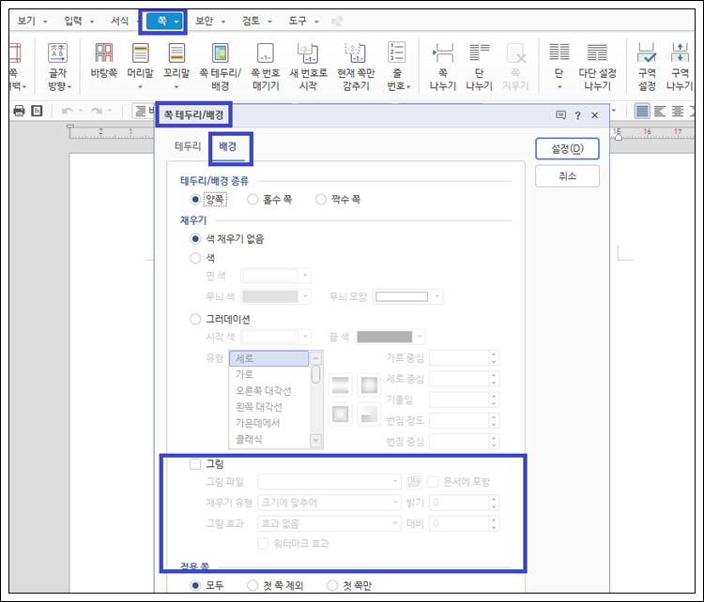Click the justify alignment icon
Image resolution: width=704 pixels, height=602 pixels.
(642, 111)
